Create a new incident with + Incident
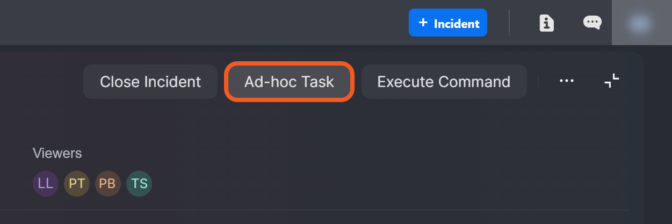672x224 pixels. point(447,23)
